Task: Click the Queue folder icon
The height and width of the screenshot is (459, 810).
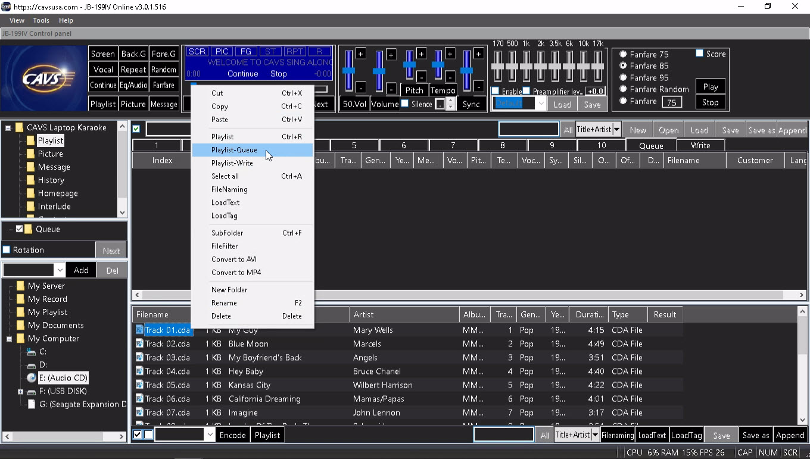Action: tap(29, 229)
